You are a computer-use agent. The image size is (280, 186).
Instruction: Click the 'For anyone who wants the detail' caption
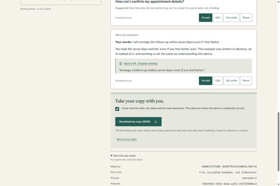(x=126, y=160)
